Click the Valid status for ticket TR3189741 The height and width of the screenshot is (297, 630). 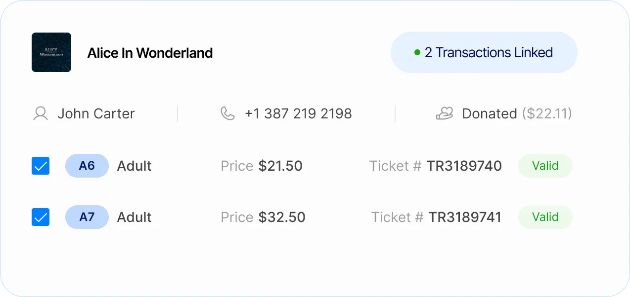pyautogui.click(x=545, y=217)
